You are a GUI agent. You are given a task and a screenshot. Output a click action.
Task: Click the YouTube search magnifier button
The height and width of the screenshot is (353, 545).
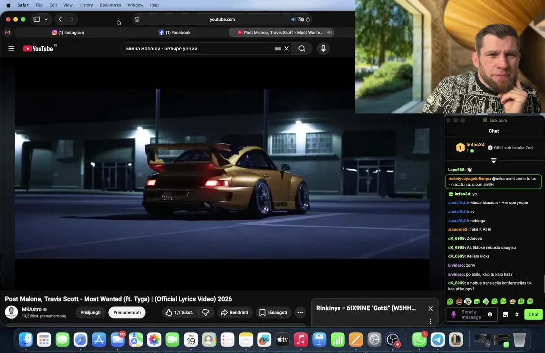point(302,49)
